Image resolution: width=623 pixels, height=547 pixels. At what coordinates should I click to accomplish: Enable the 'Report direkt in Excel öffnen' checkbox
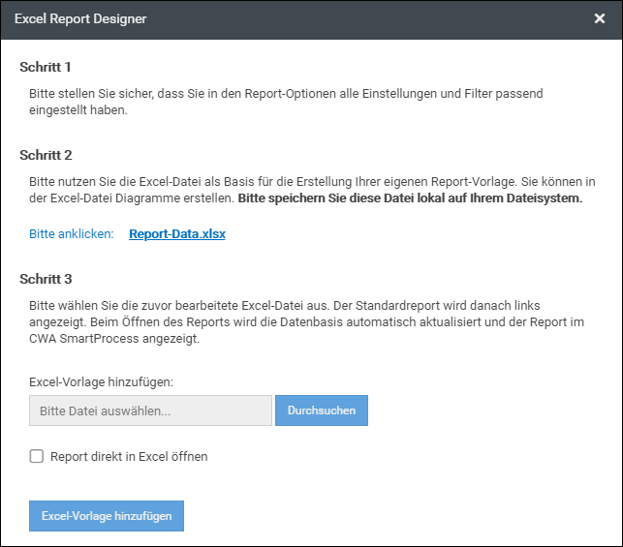[37, 456]
